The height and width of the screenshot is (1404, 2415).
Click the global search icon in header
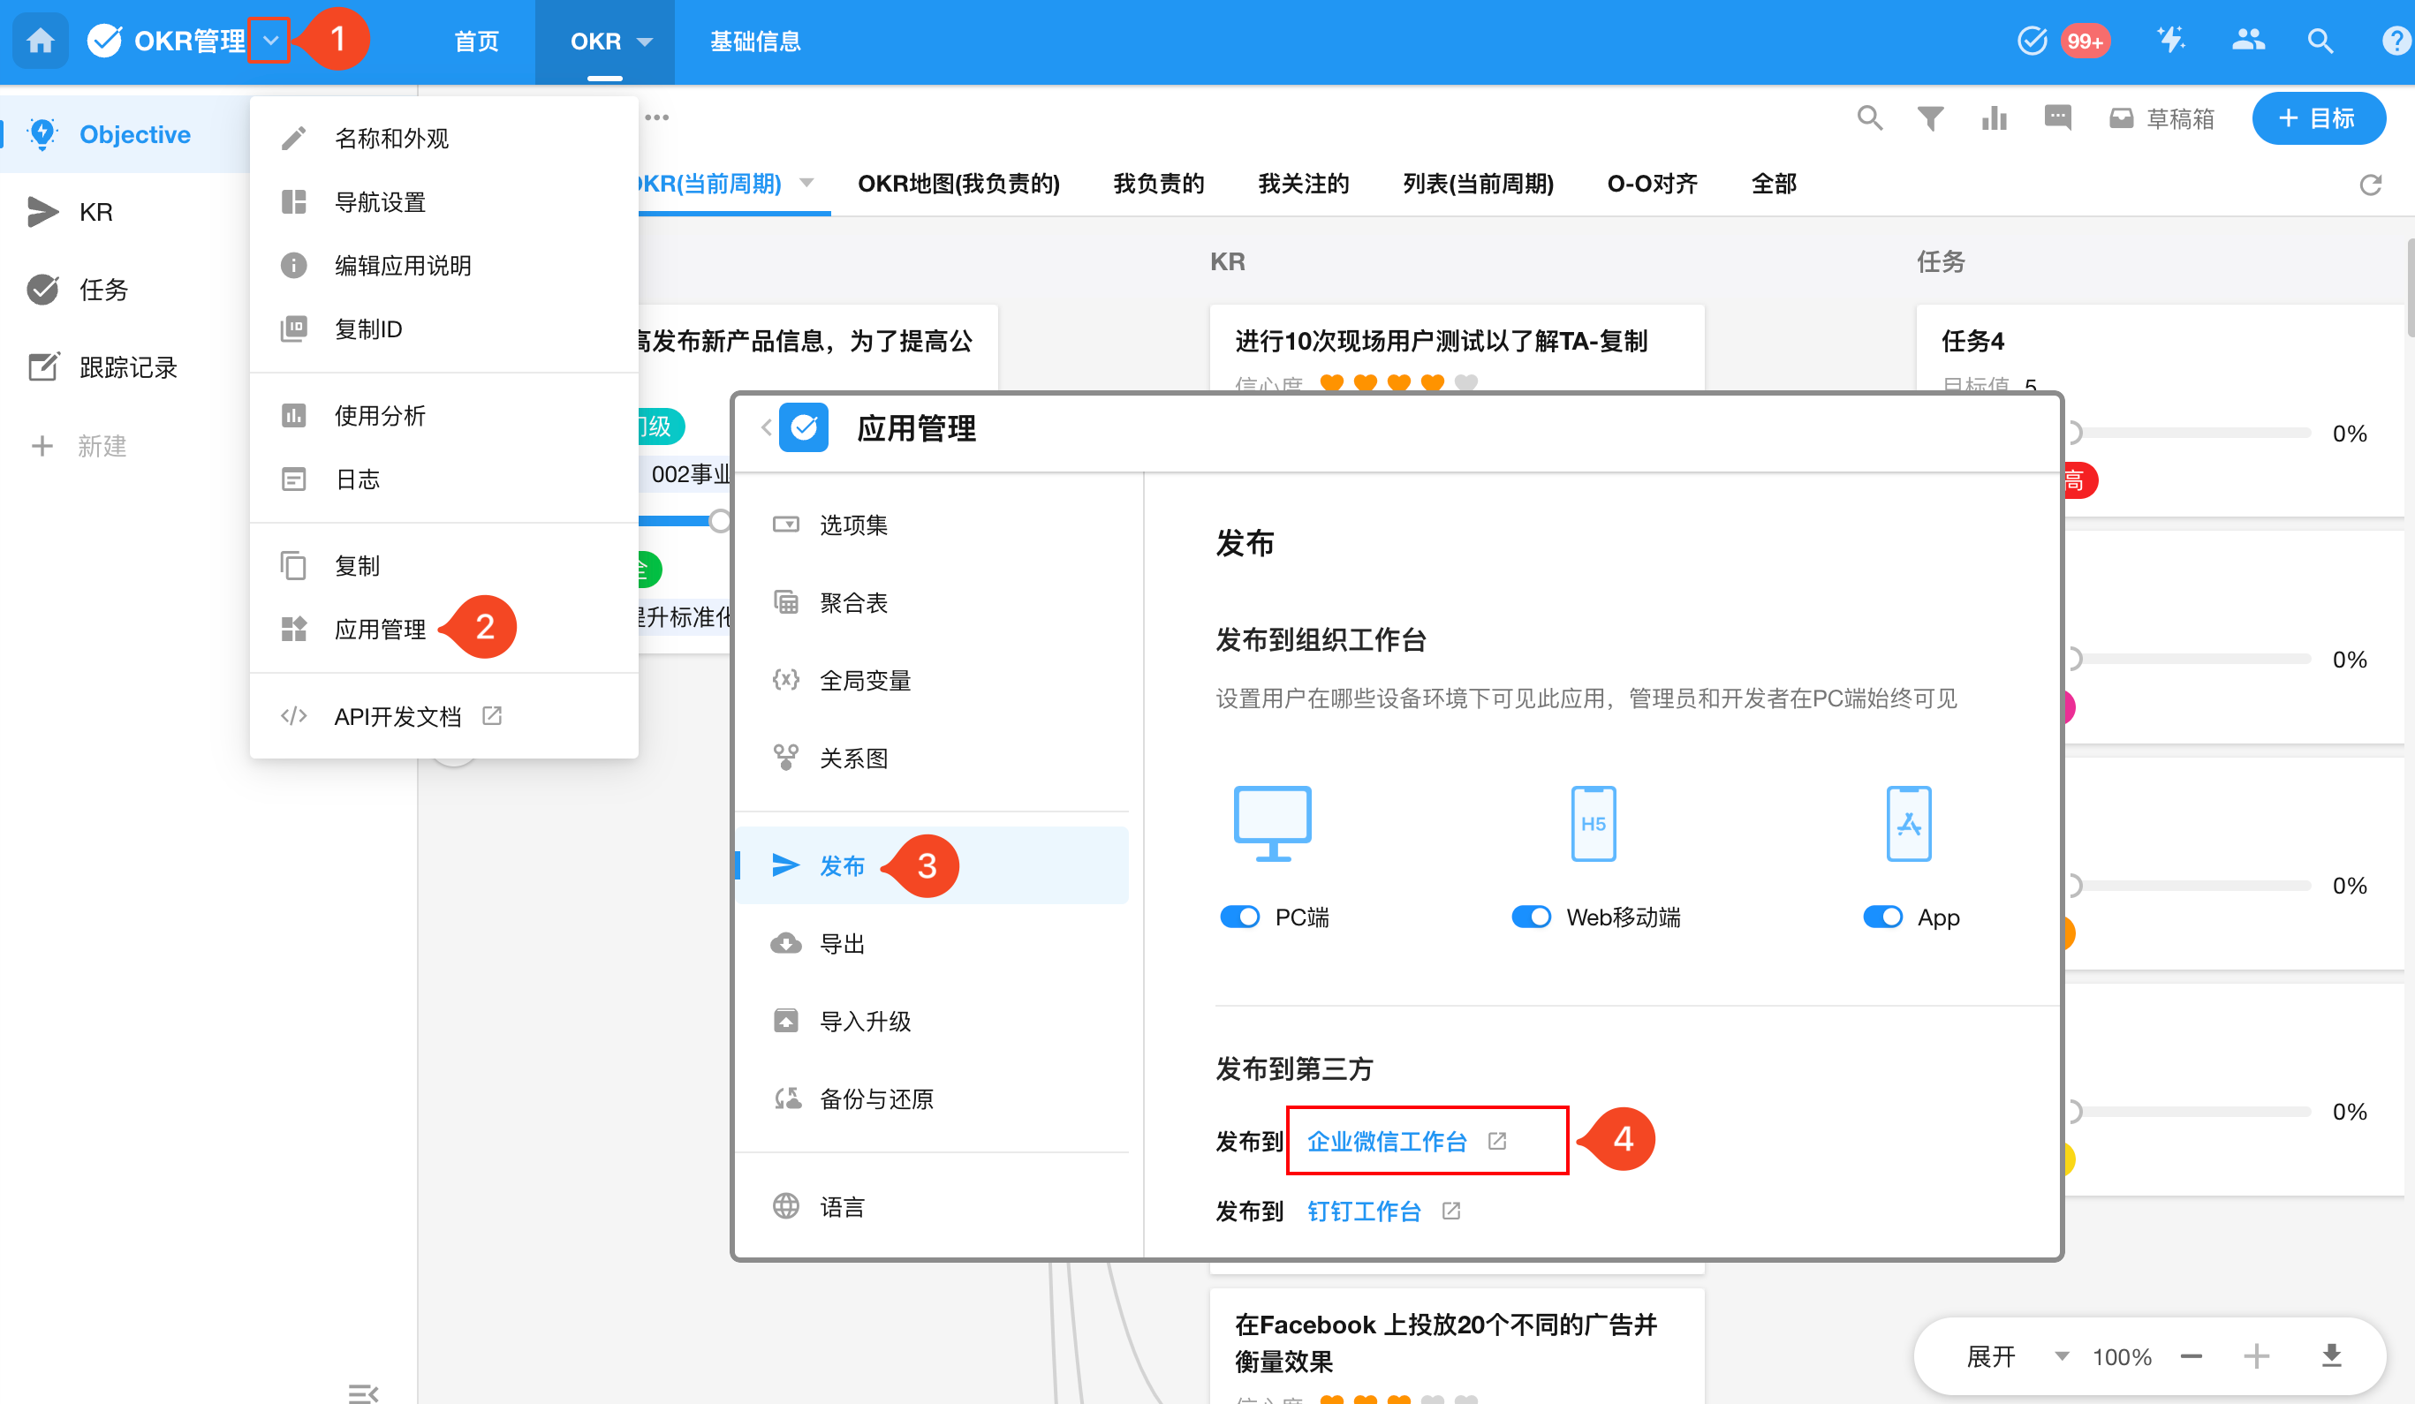2320,42
